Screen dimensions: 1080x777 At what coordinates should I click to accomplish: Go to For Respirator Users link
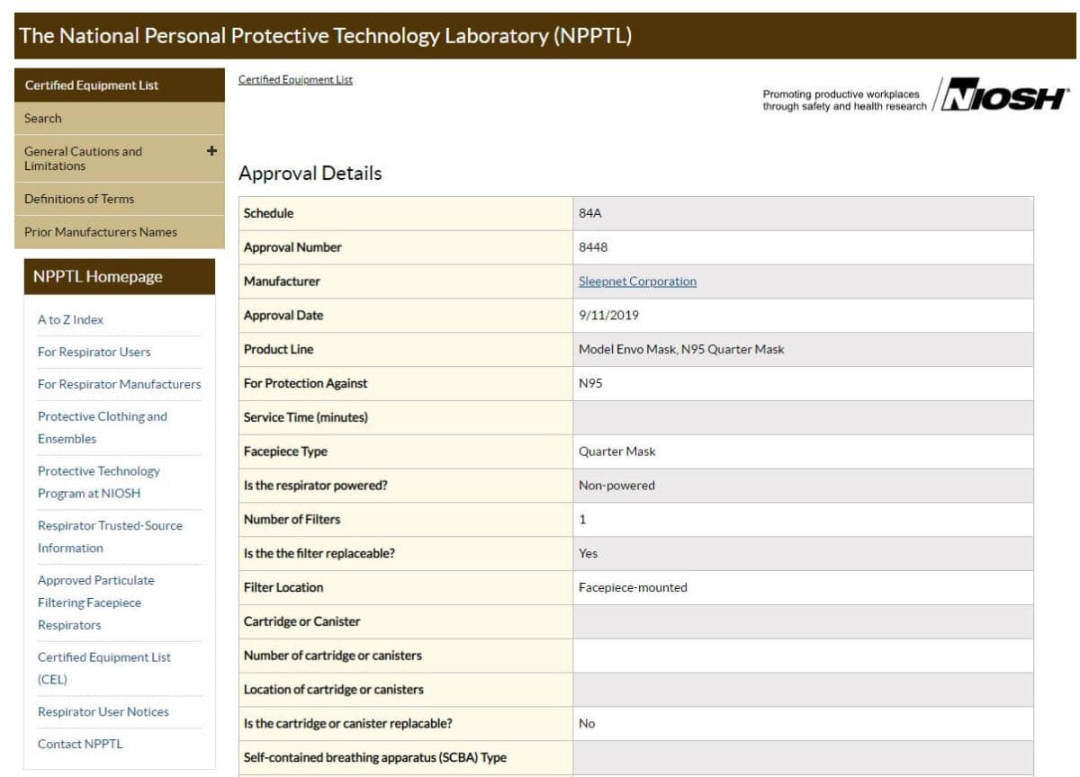(x=94, y=353)
